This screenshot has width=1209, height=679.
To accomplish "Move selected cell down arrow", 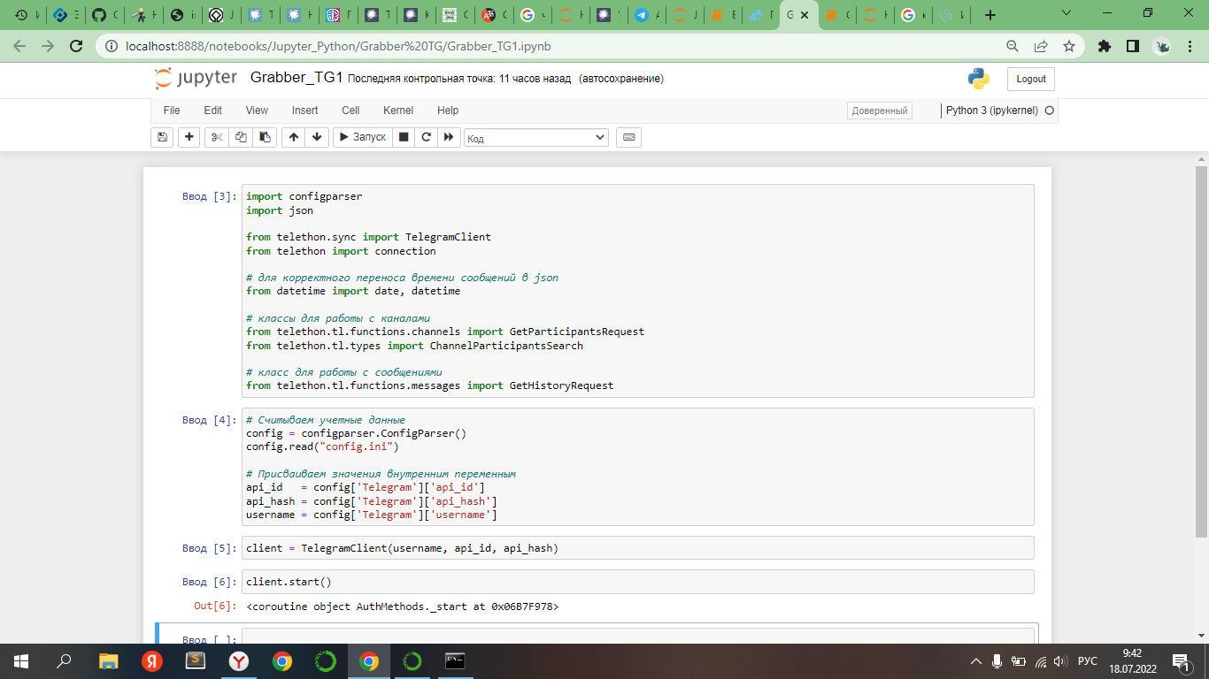I will (317, 137).
